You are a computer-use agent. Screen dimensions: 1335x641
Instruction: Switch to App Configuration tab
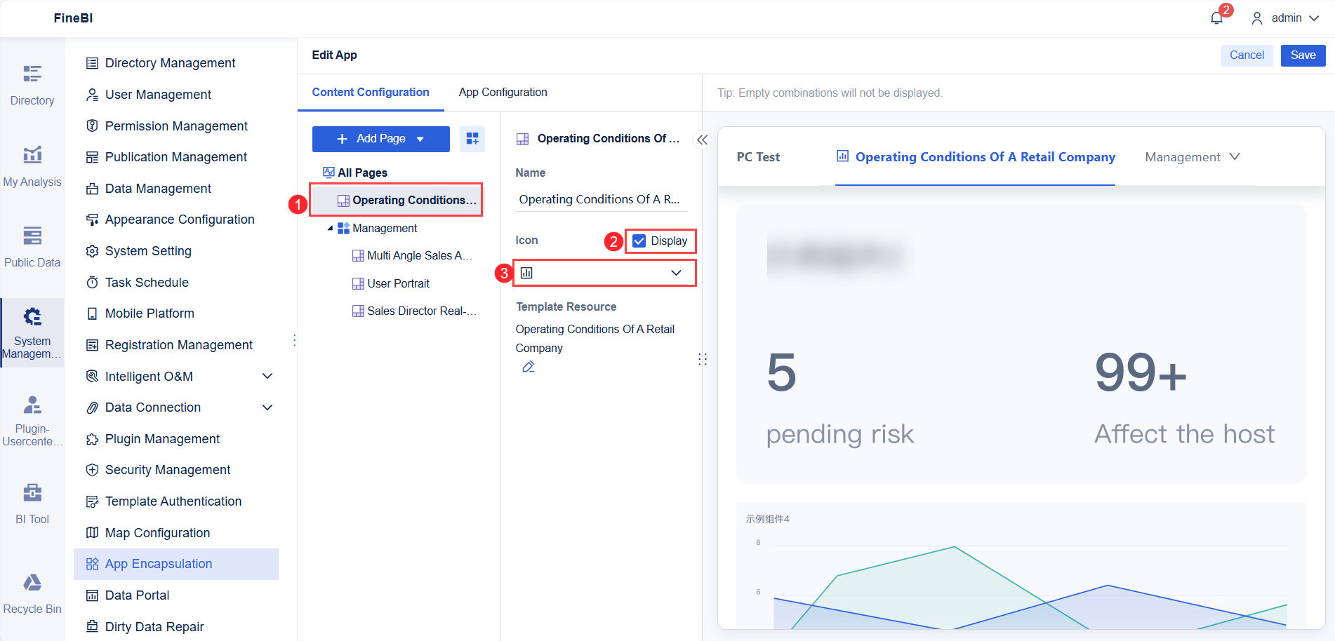pos(503,93)
